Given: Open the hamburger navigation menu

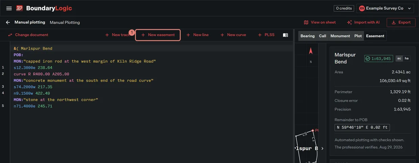Looking at the screenshot, I should tap(9, 8).
